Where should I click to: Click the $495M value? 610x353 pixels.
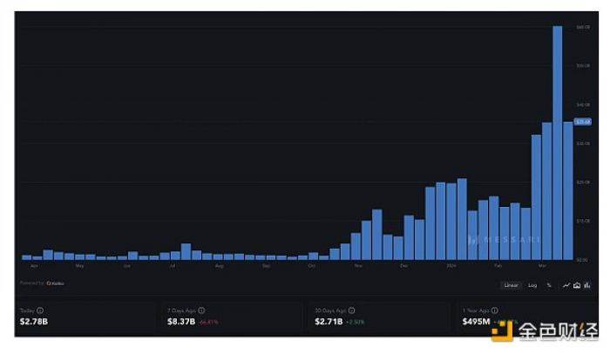coord(476,322)
